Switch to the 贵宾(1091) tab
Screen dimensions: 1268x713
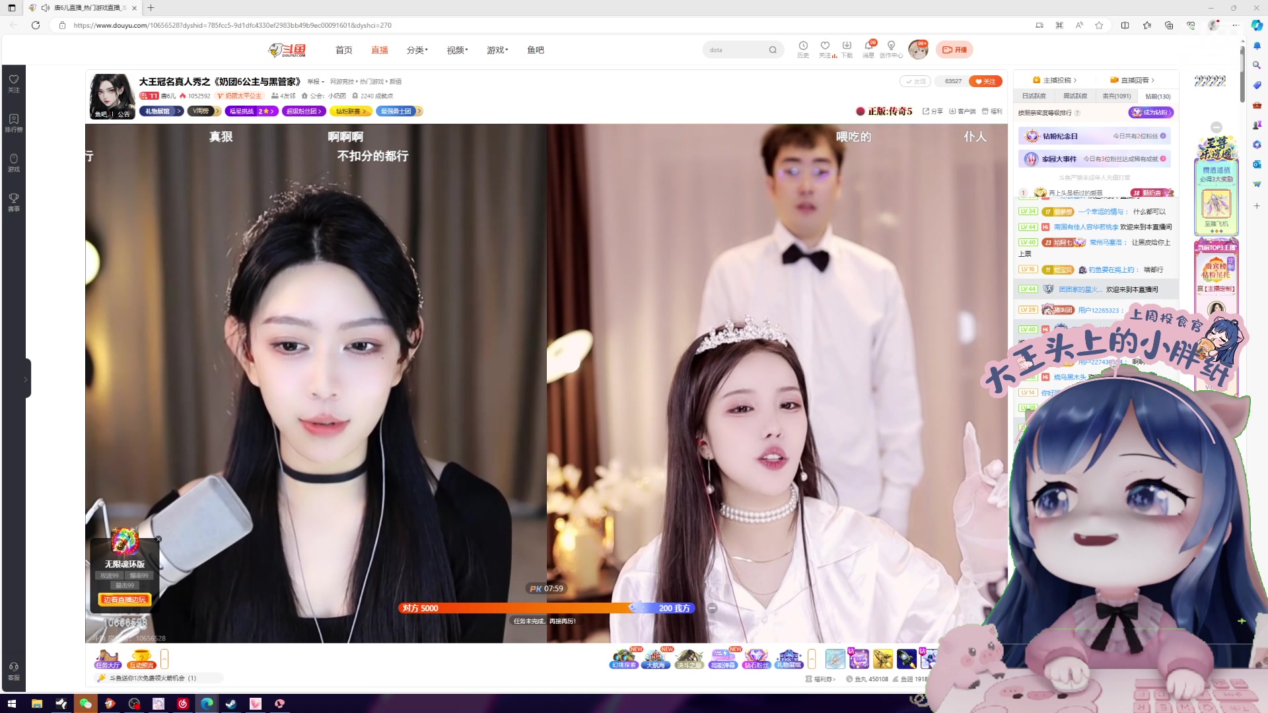click(x=1116, y=96)
